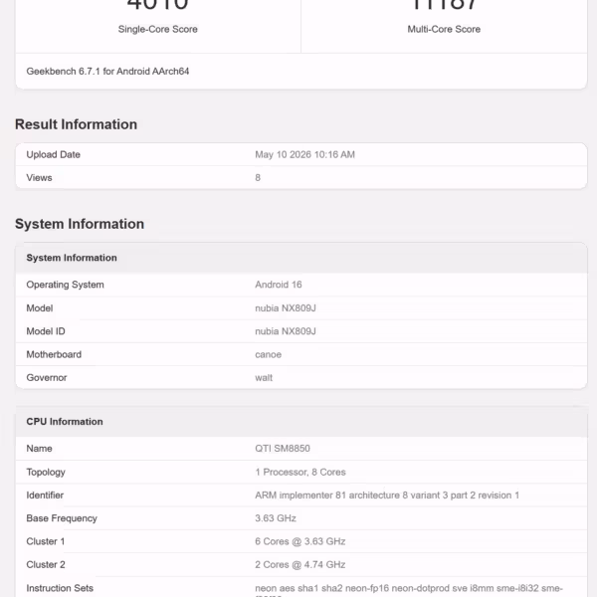597x597 pixels.
Task: Click the Name label in CPU Information
Action: pos(39,449)
